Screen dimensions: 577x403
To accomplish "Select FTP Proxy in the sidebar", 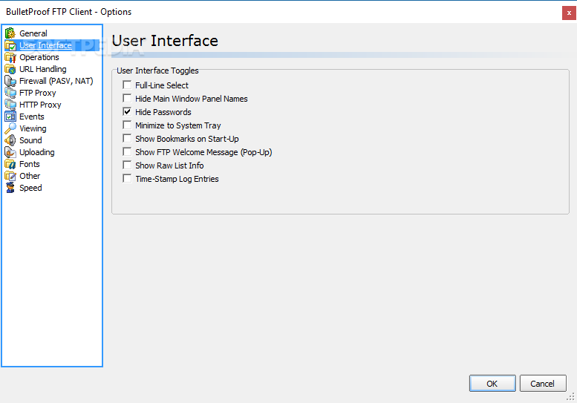I will pyautogui.click(x=38, y=93).
